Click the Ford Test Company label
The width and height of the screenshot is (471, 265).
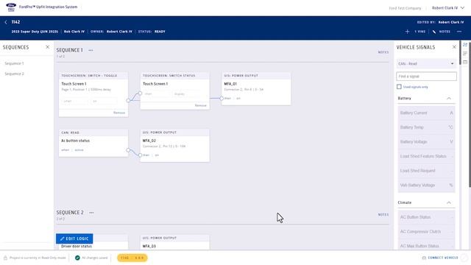pos(405,8)
